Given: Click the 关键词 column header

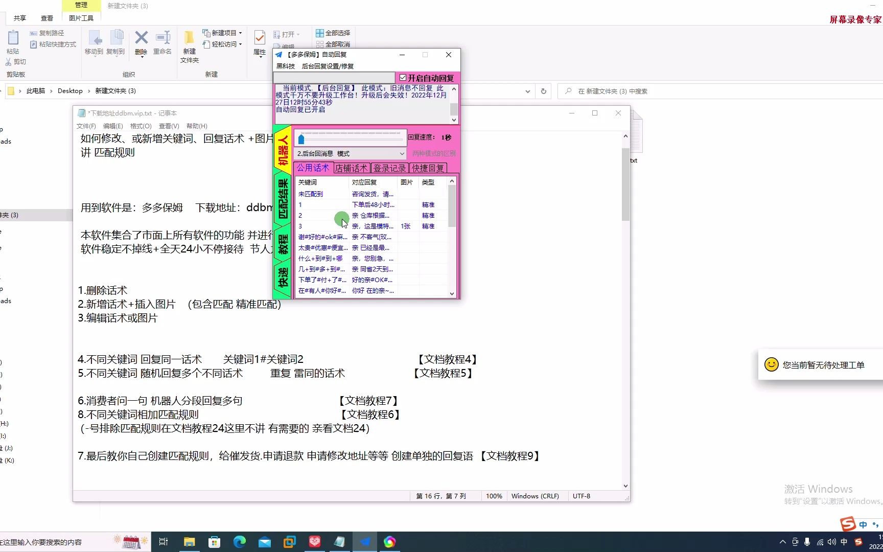Looking at the screenshot, I should pos(322,182).
